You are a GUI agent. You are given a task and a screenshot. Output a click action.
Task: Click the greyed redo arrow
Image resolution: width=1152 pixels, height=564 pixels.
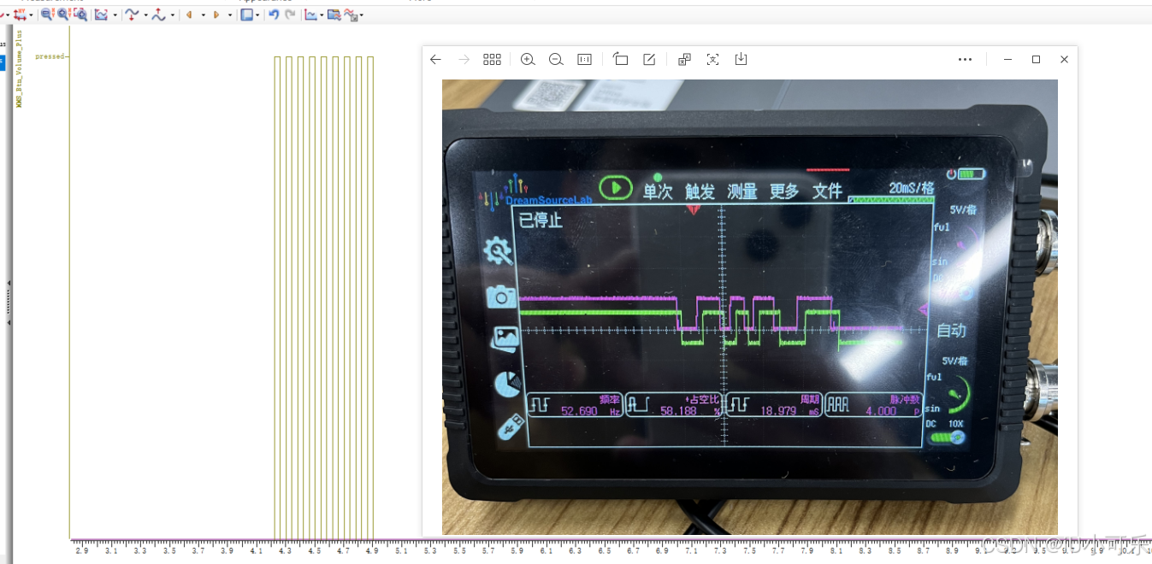coord(291,15)
